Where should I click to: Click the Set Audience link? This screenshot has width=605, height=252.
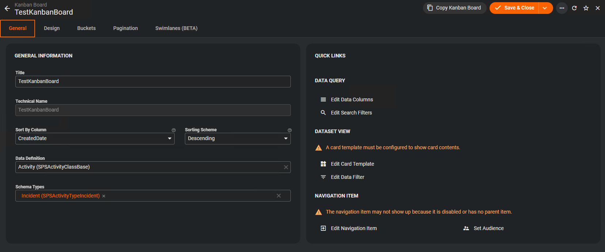[x=488, y=228]
